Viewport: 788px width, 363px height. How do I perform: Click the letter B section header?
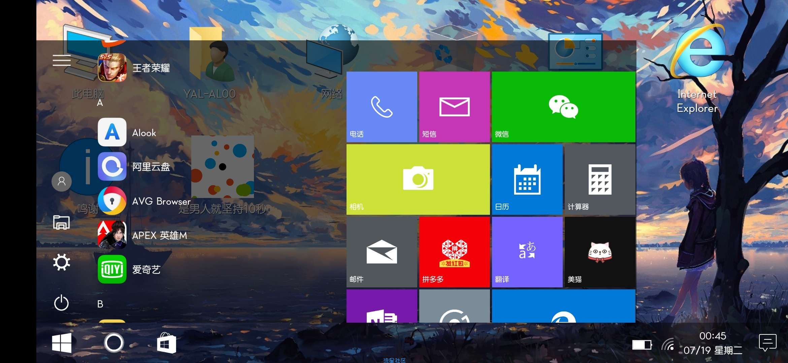click(100, 304)
